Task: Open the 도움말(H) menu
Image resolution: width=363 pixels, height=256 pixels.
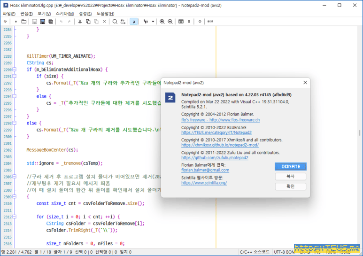Action: 105,14
